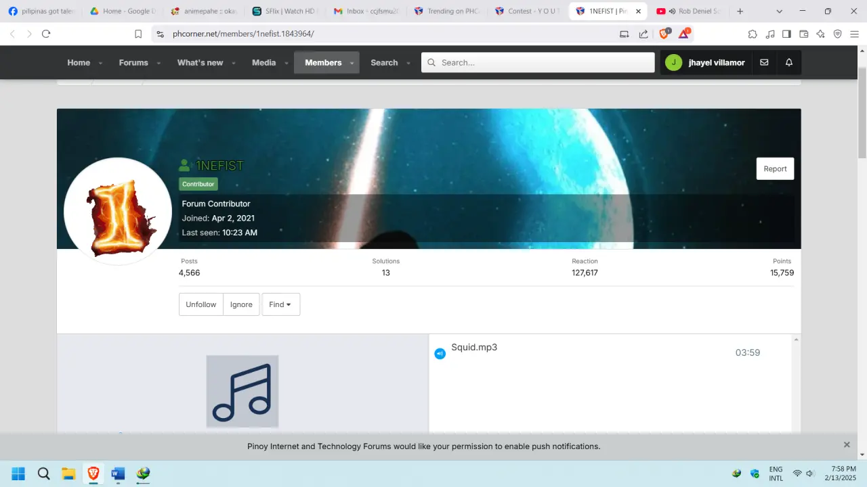Open the Find dropdown button
The image size is (867, 487).
coord(280,304)
